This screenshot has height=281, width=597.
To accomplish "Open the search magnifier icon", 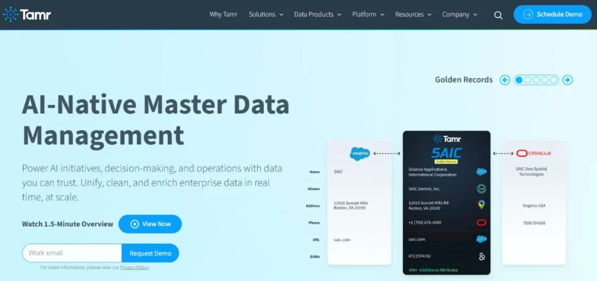I will pos(498,15).
